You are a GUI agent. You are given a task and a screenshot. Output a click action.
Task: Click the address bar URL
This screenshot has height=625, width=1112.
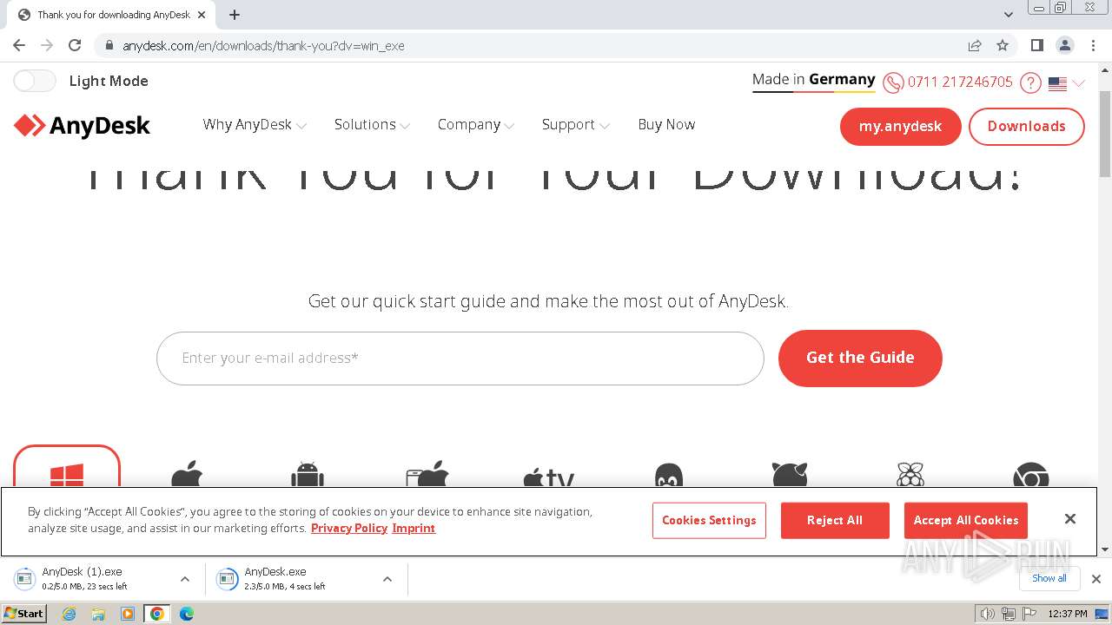point(263,46)
